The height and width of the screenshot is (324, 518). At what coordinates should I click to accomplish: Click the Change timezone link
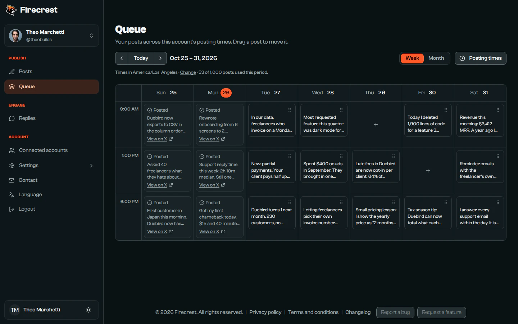pyautogui.click(x=188, y=72)
